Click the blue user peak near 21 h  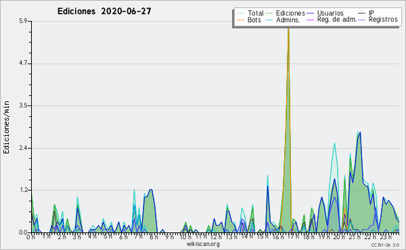[360, 133]
